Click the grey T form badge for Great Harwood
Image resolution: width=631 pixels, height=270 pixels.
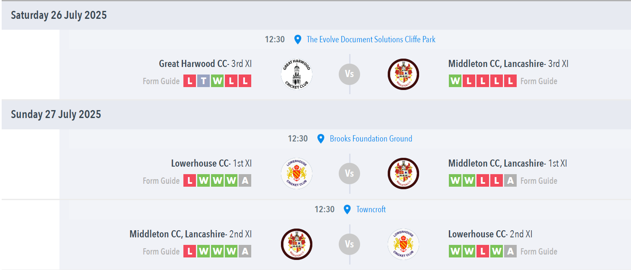(203, 81)
